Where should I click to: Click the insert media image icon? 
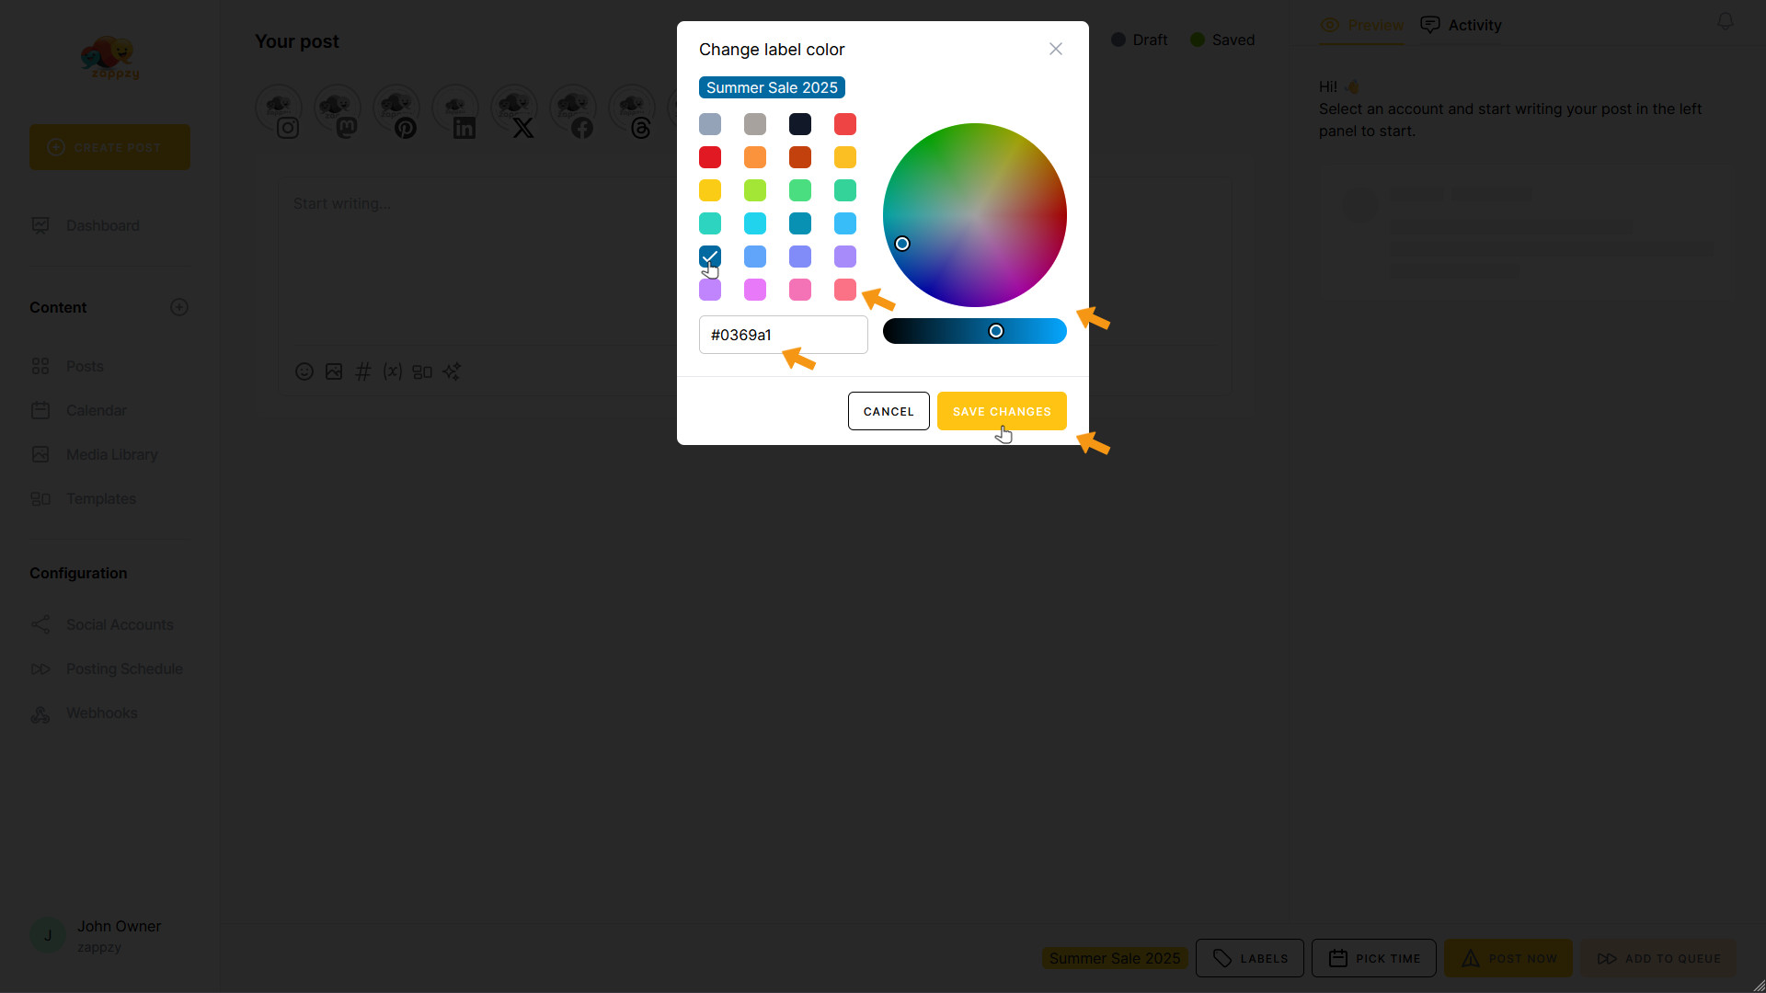point(334,371)
